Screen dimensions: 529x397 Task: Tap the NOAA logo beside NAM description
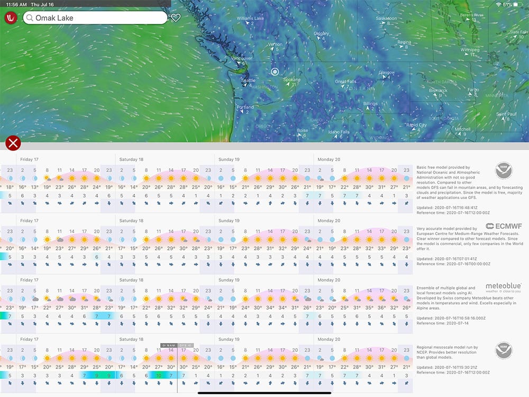pos(503,350)
